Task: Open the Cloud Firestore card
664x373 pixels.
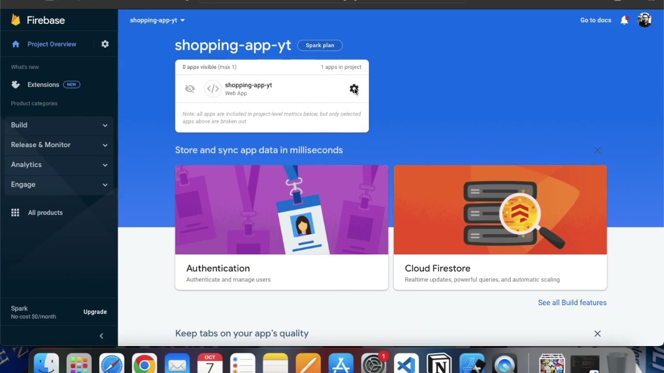Action: tap(500, 227)
